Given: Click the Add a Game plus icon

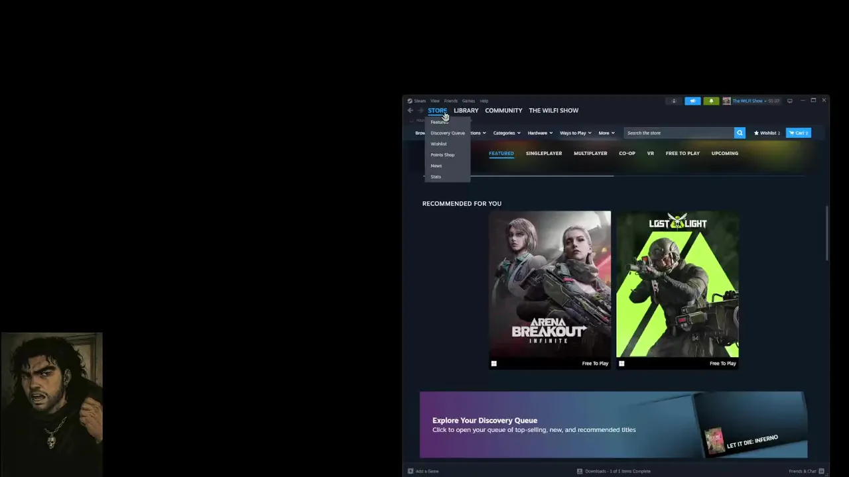Looking at the screenshot, I should tap(411, 471).
